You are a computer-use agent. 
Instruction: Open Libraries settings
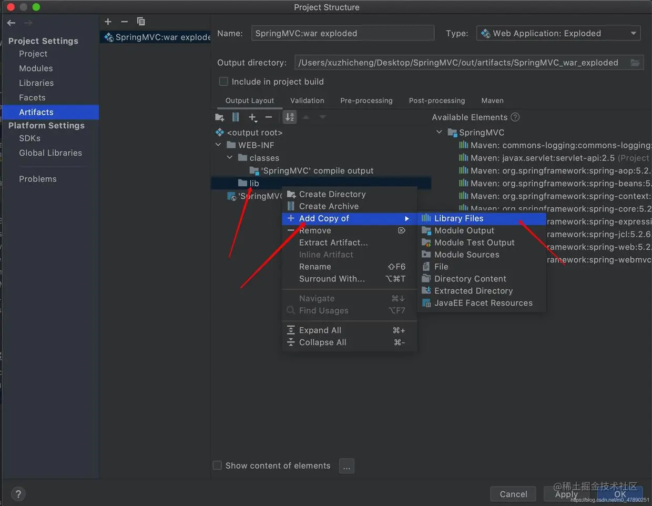pos(36,83)
